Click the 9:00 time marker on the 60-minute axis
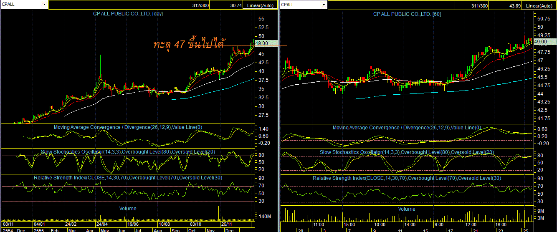Image resolution: width=557 pixels, height=232 pixels. pos(440,224)
